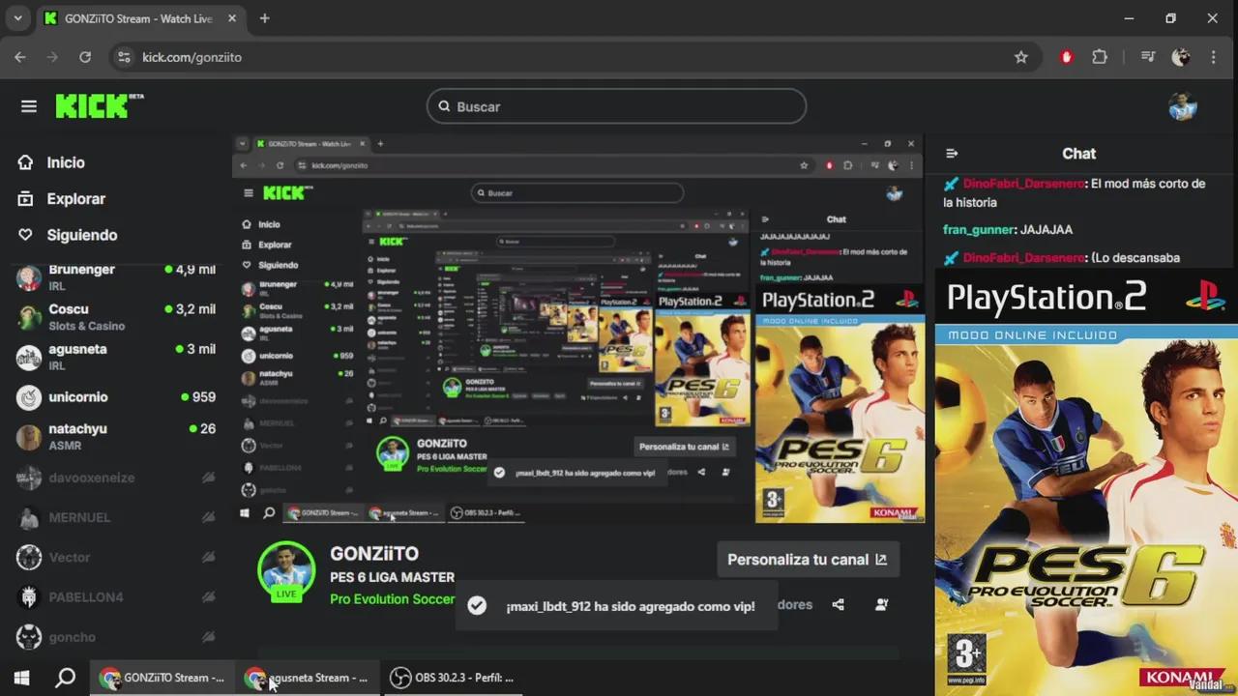
Task: Go back to the previous page
Action: 20,57
